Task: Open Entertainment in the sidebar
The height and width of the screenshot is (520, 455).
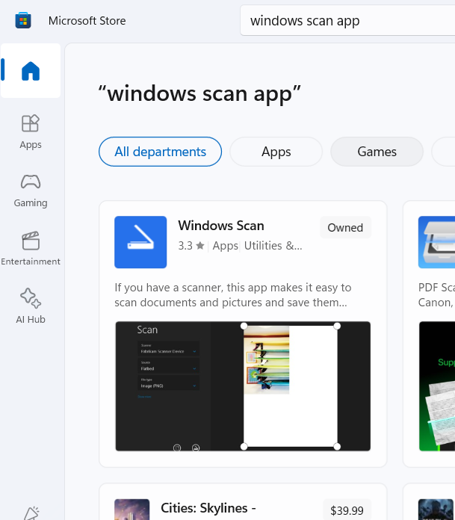Action: pos(31,249)
